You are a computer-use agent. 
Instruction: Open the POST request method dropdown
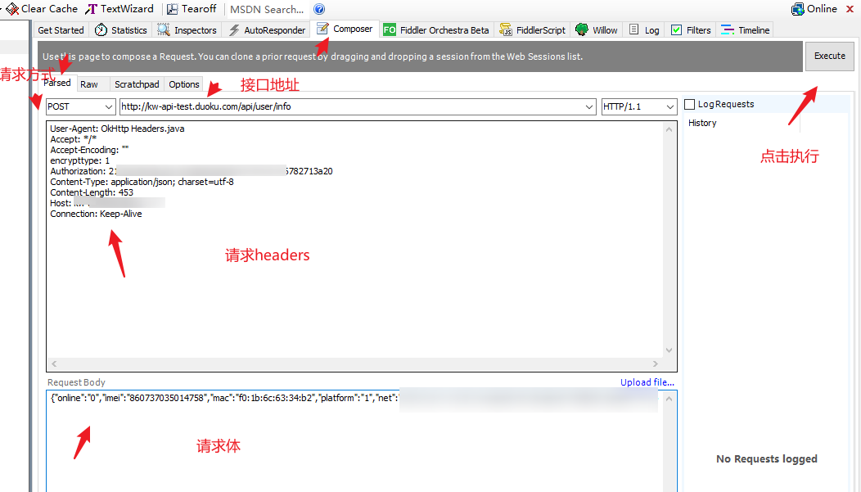[x=107, y=106]
